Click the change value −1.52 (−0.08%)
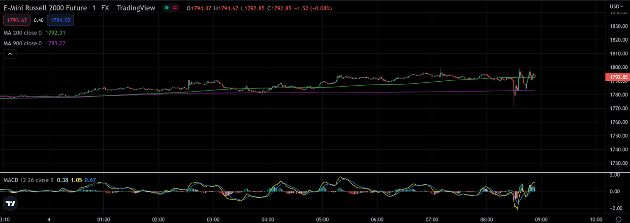 [314, 8]
